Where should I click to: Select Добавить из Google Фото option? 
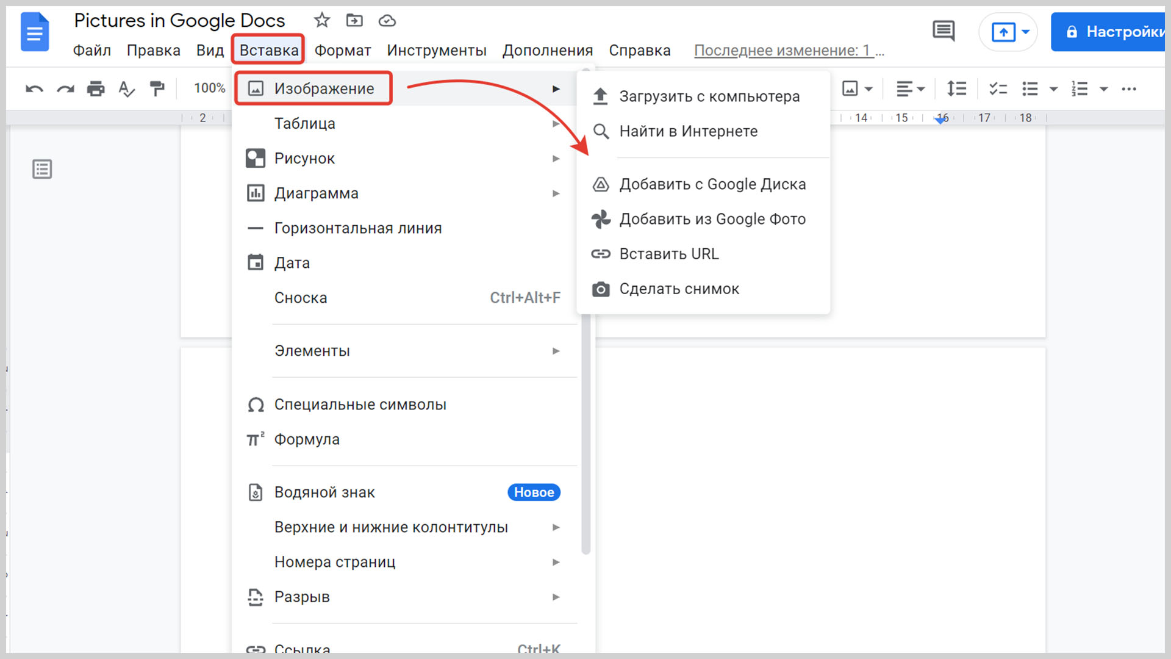(710, 218)
